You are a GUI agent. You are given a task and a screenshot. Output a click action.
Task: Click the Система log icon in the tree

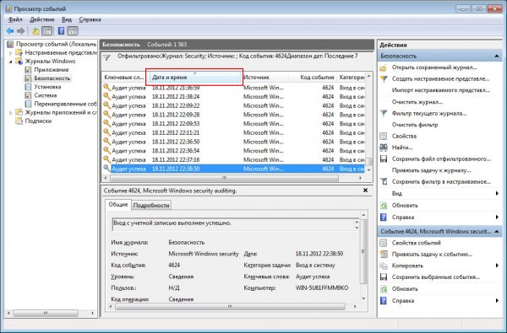[x=28, y=95]
